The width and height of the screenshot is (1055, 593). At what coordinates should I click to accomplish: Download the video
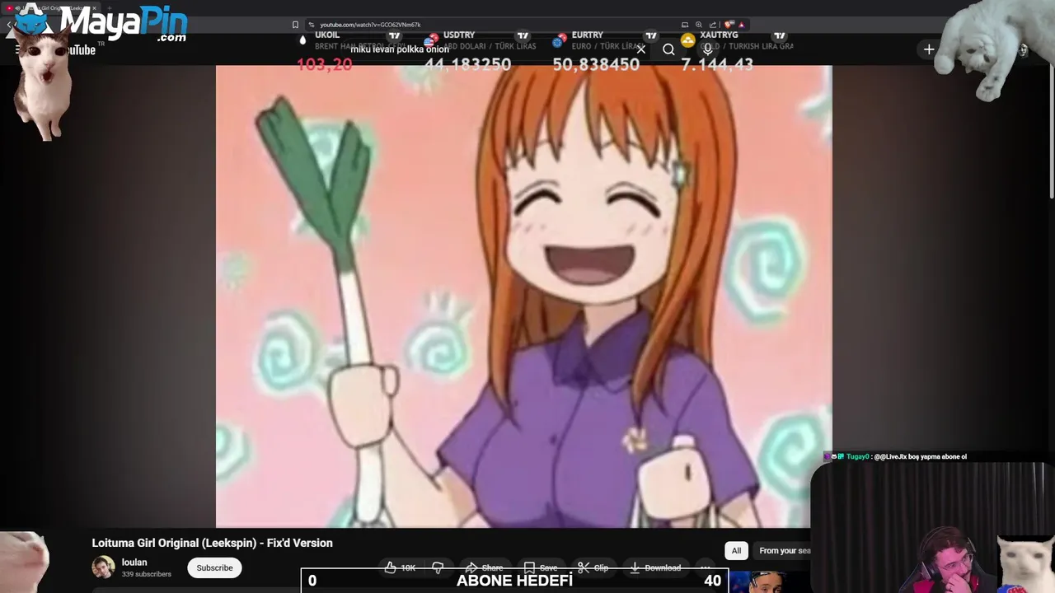[x=655, y=567]
